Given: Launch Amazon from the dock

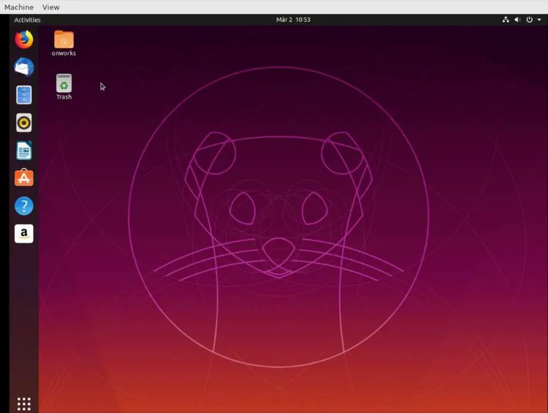Looking at the screenshot, I should tap(24, 234).
